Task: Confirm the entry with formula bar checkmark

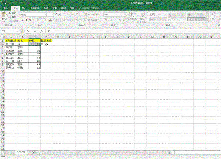Action: tap(35, 31)
